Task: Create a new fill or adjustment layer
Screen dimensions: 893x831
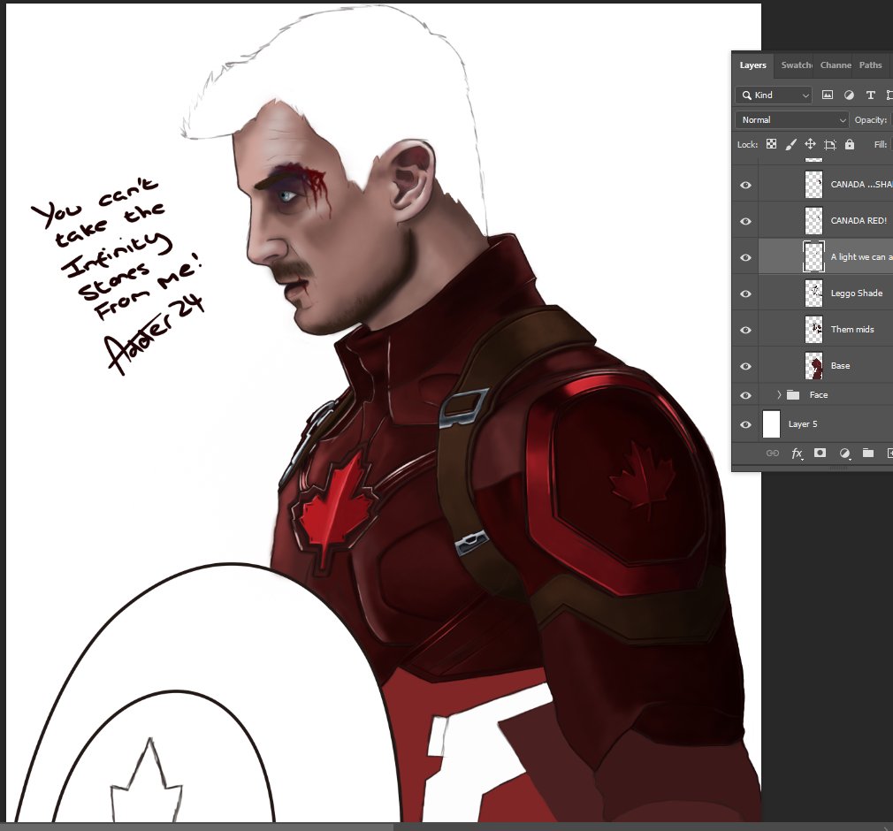Action: click(844, 454)
